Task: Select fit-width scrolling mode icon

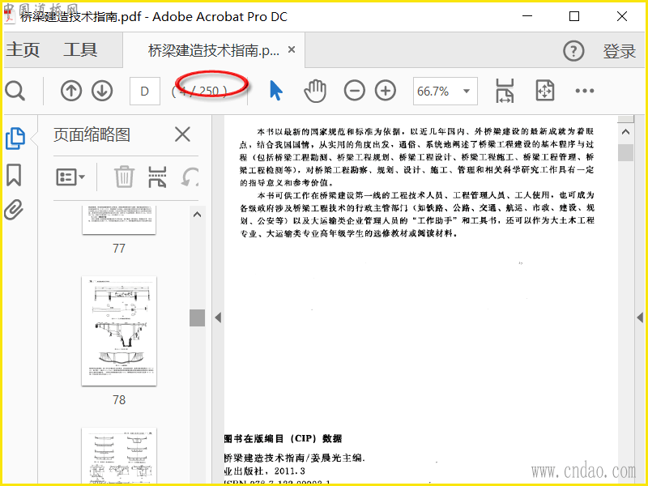Action: pos(505,91)
